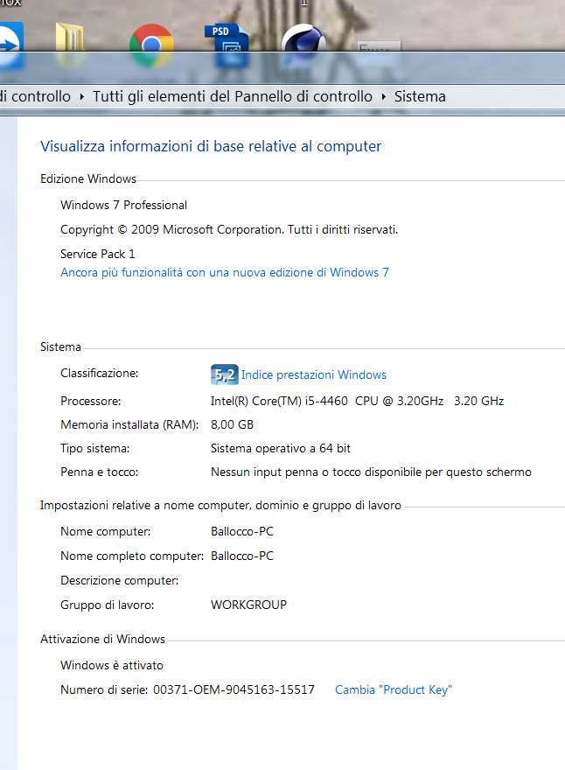565x770 pixels.
Task: Click the Nome completo computer value
Action: tap(242, 556)
